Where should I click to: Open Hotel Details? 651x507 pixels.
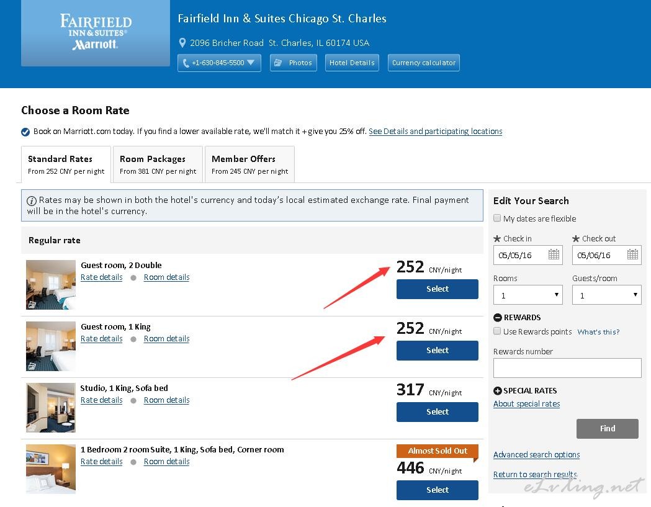352,63
